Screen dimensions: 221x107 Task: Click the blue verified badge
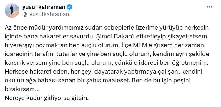click(x=69, y=7)
